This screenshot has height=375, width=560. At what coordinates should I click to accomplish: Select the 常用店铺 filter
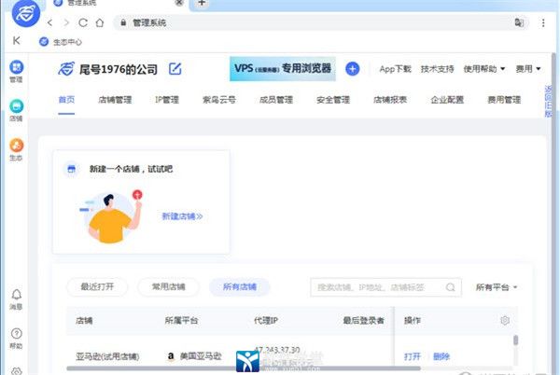point(168,287)
